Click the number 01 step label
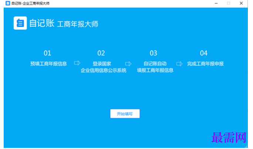253x149 pixels. pyautogui.click(x=47, y=53)
